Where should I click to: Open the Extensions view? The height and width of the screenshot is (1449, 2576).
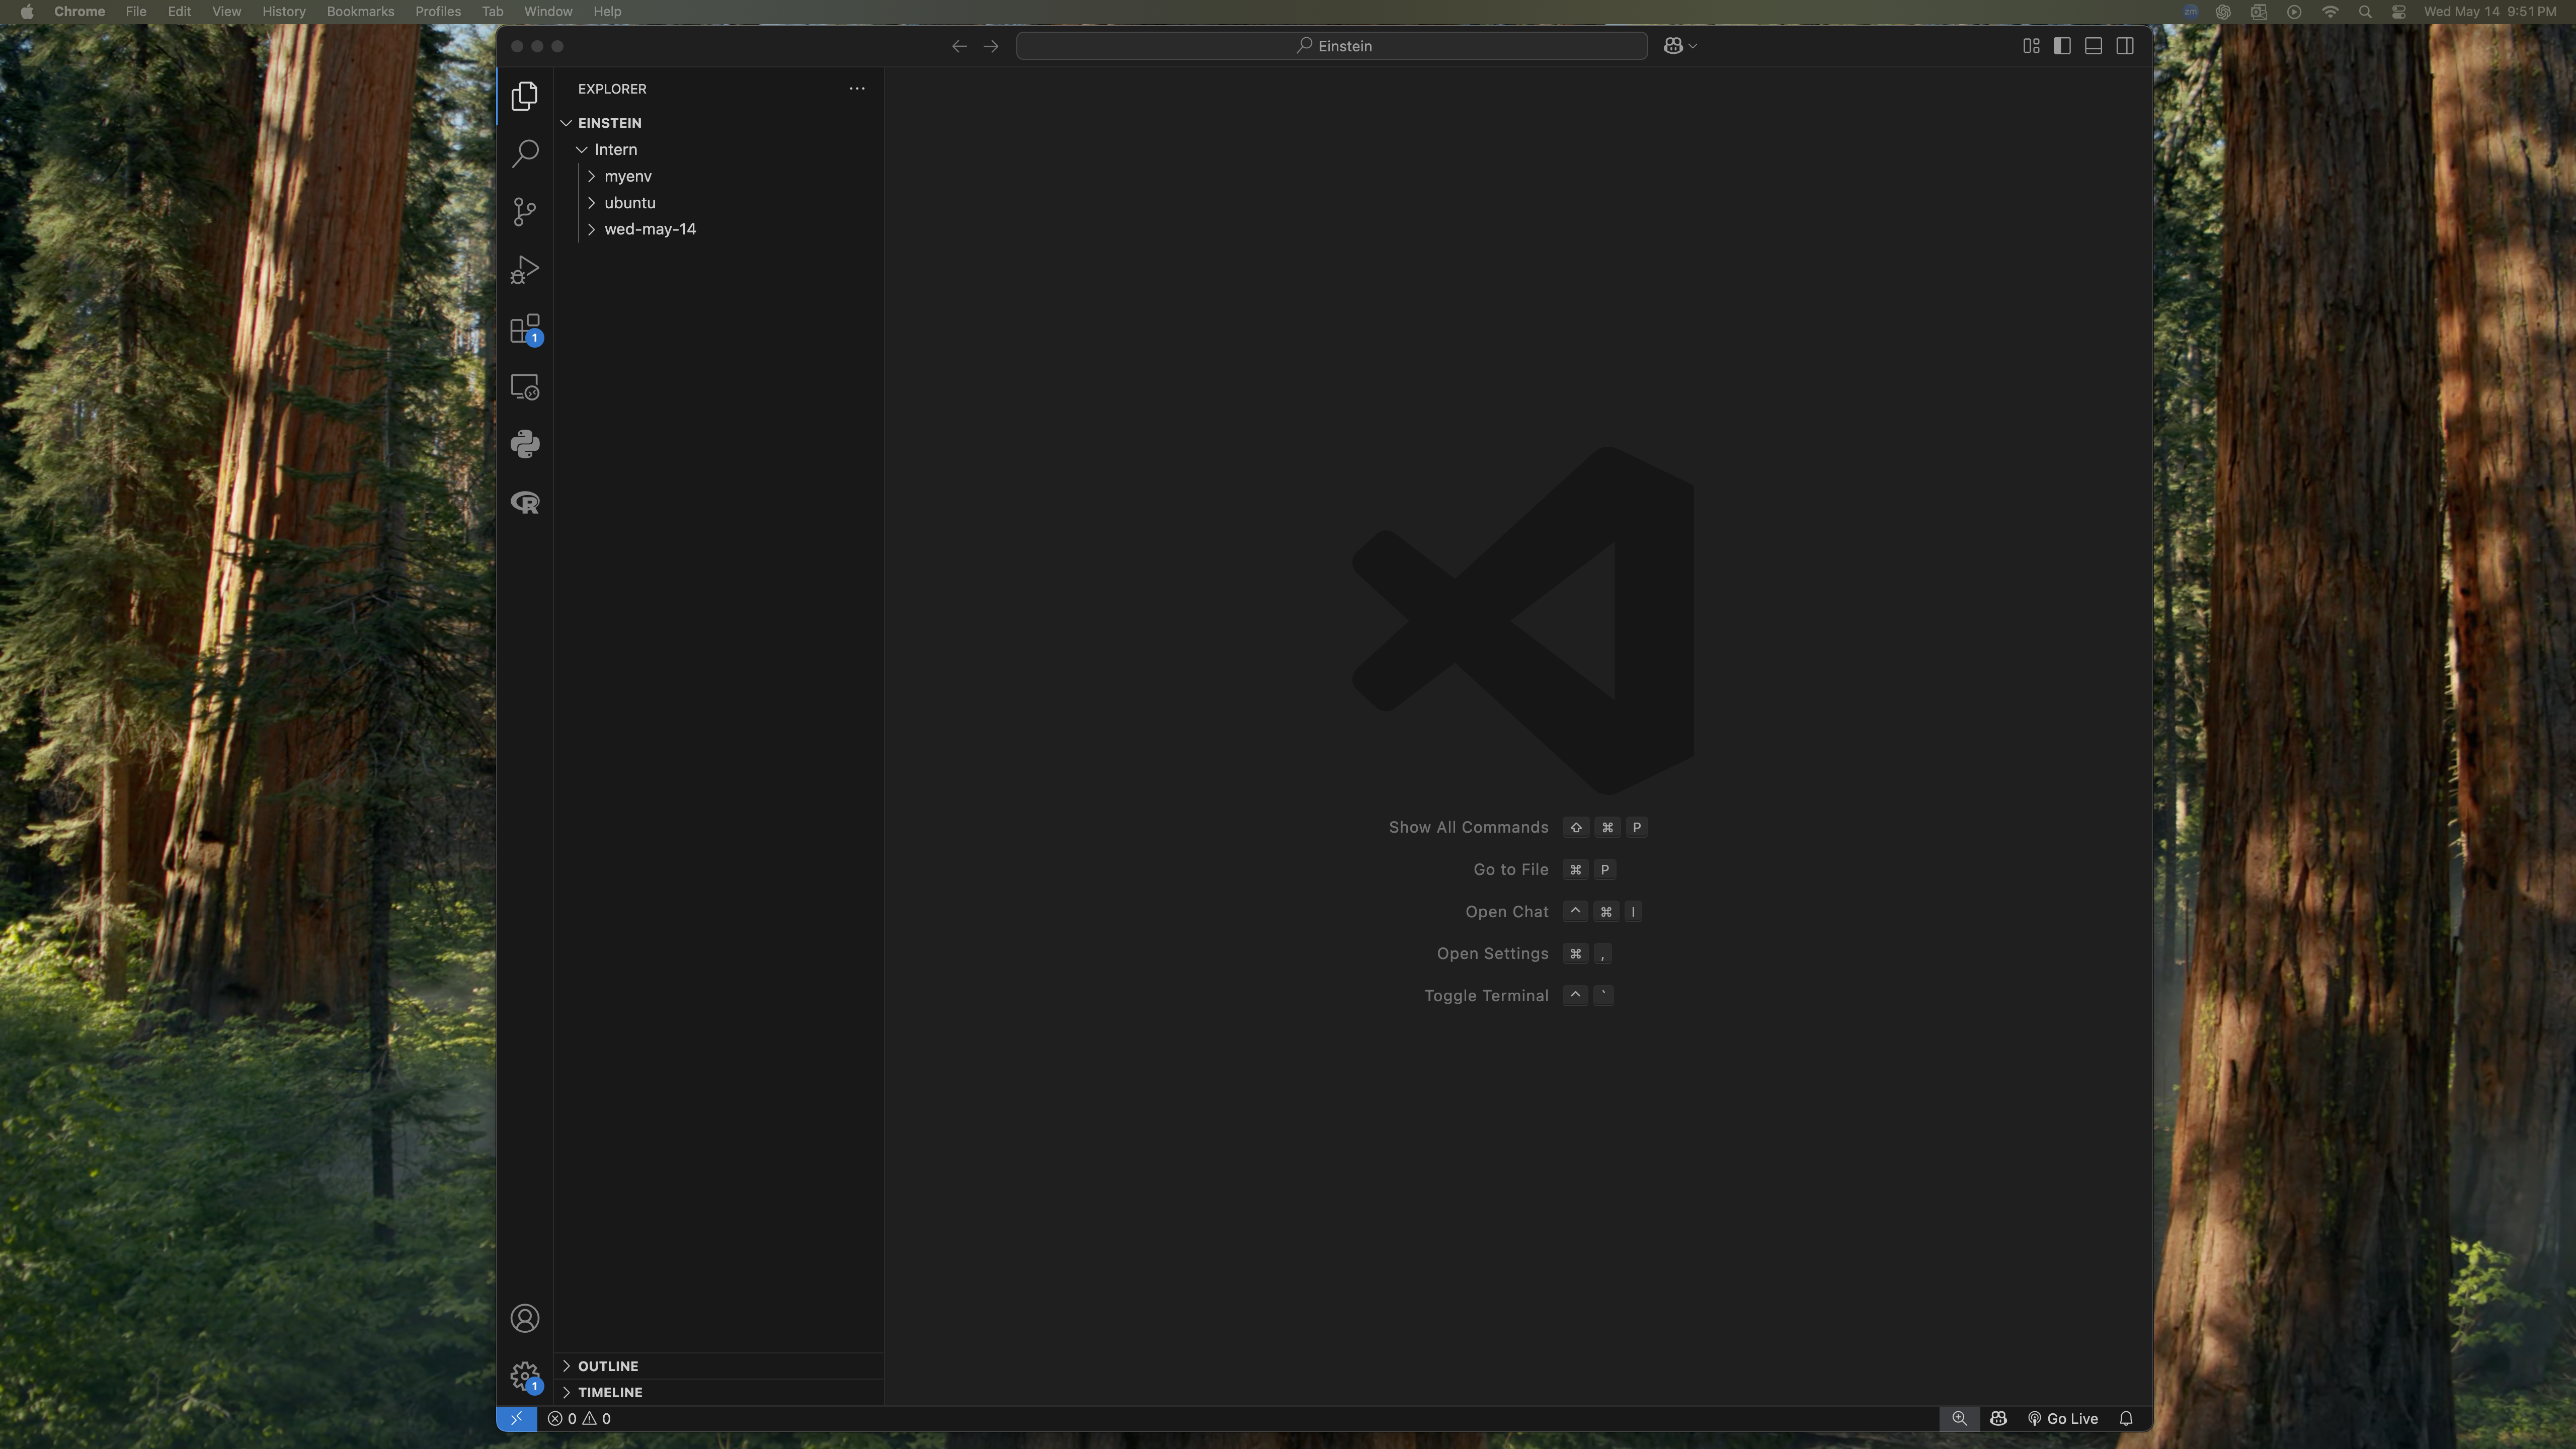tap(524, 329)
